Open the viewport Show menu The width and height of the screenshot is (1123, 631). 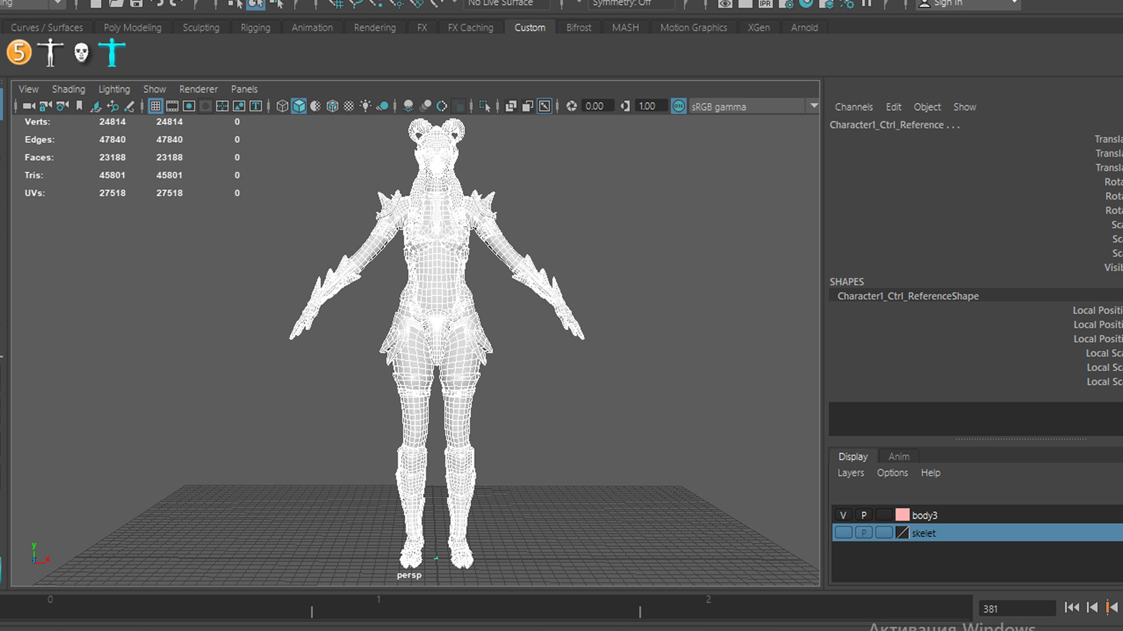[154, 89]
